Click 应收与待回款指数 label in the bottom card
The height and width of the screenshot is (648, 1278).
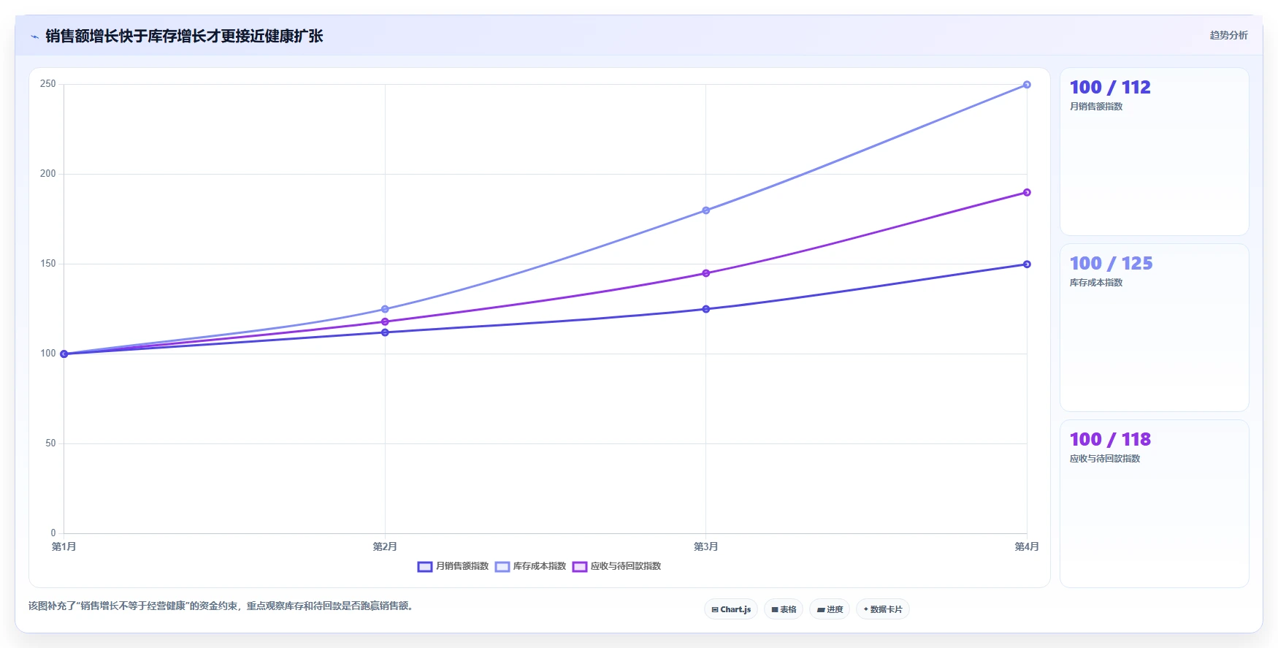coord(1105,459)
